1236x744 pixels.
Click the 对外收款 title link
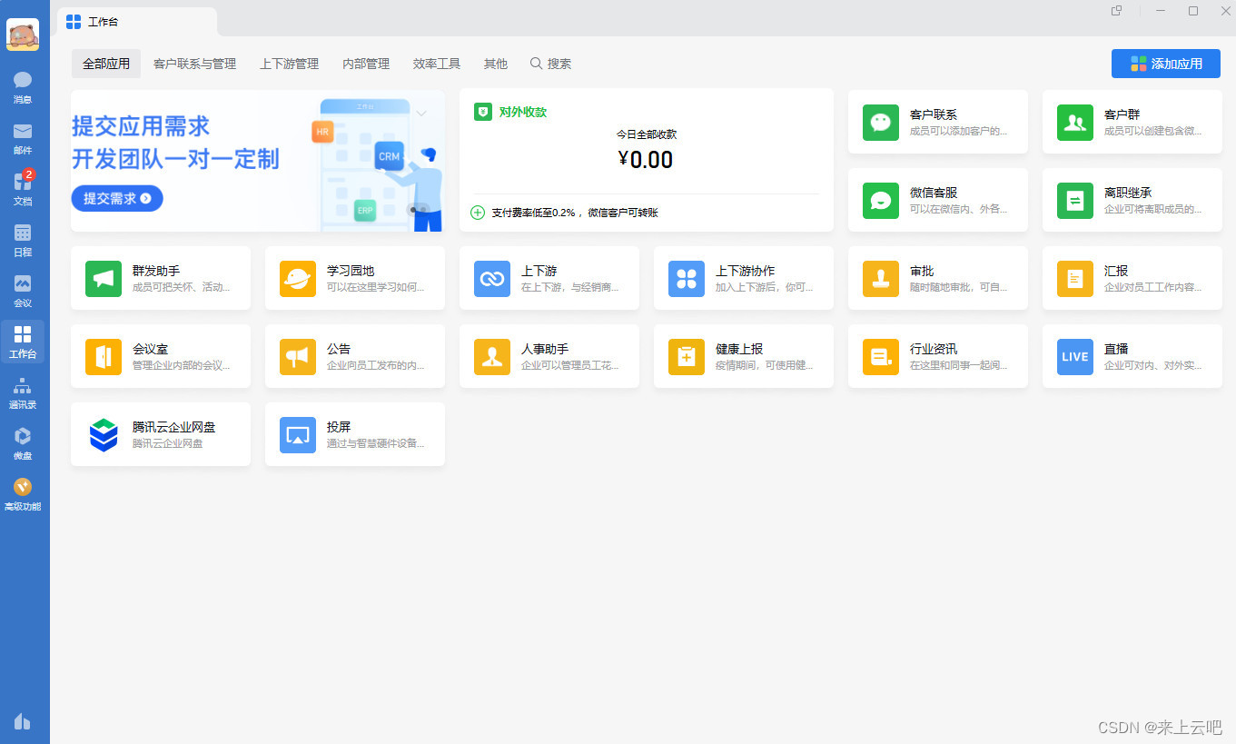tap(523, 113)
